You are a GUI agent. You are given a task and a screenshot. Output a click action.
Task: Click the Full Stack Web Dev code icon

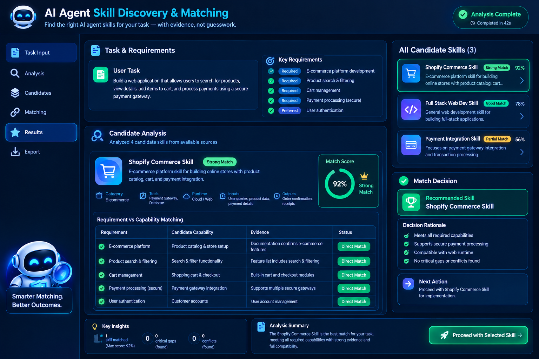coord(411,109)
